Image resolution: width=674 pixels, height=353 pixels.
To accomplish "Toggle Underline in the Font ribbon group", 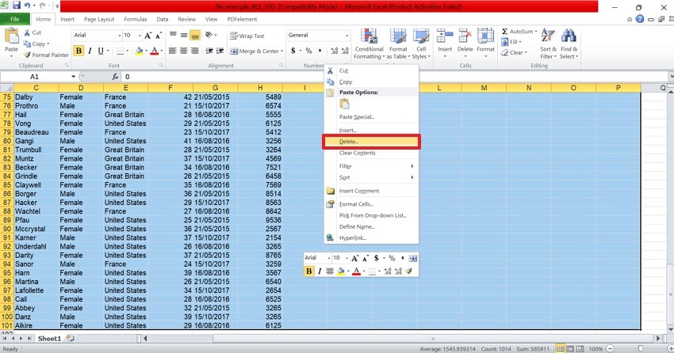I will 101,51.
